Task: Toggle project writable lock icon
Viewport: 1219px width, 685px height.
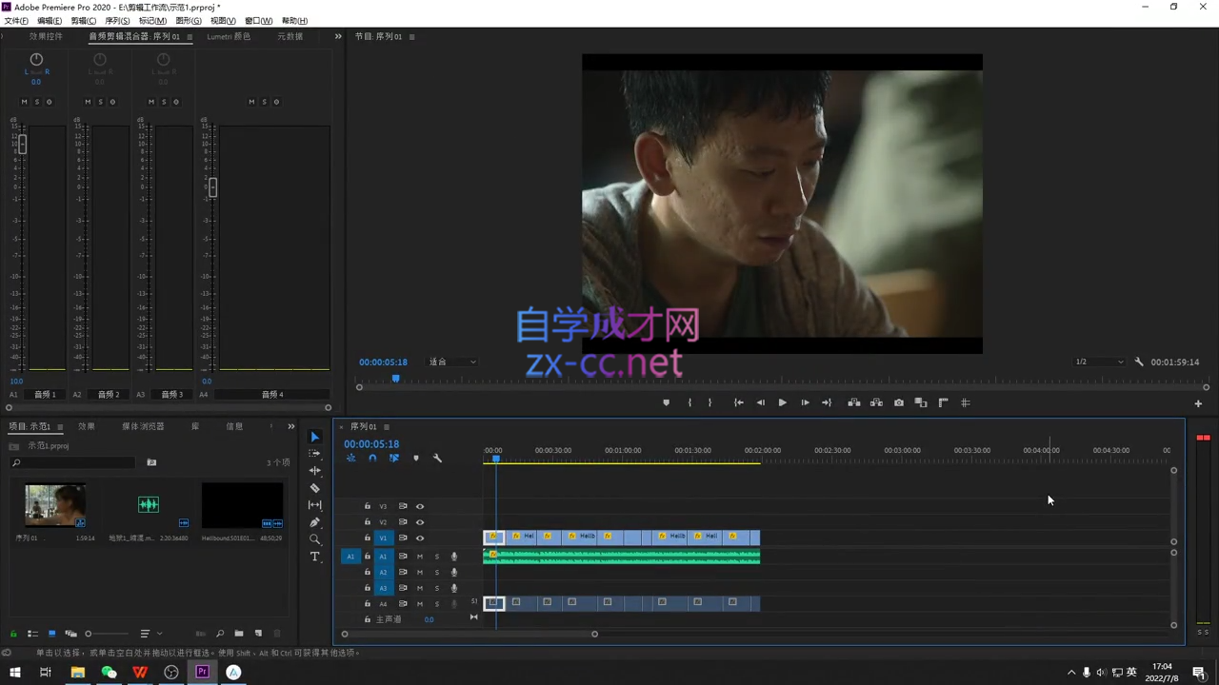Action: (13, 634)
